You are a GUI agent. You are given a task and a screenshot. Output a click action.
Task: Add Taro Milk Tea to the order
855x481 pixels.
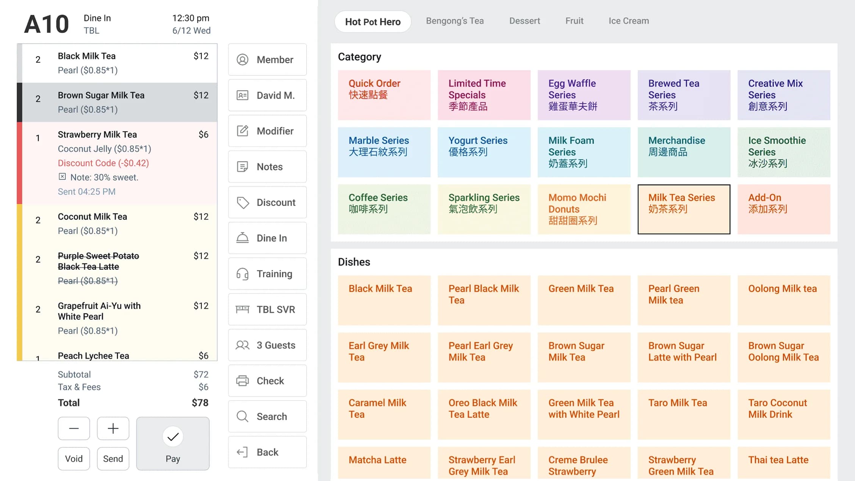(x=684, y=414)
